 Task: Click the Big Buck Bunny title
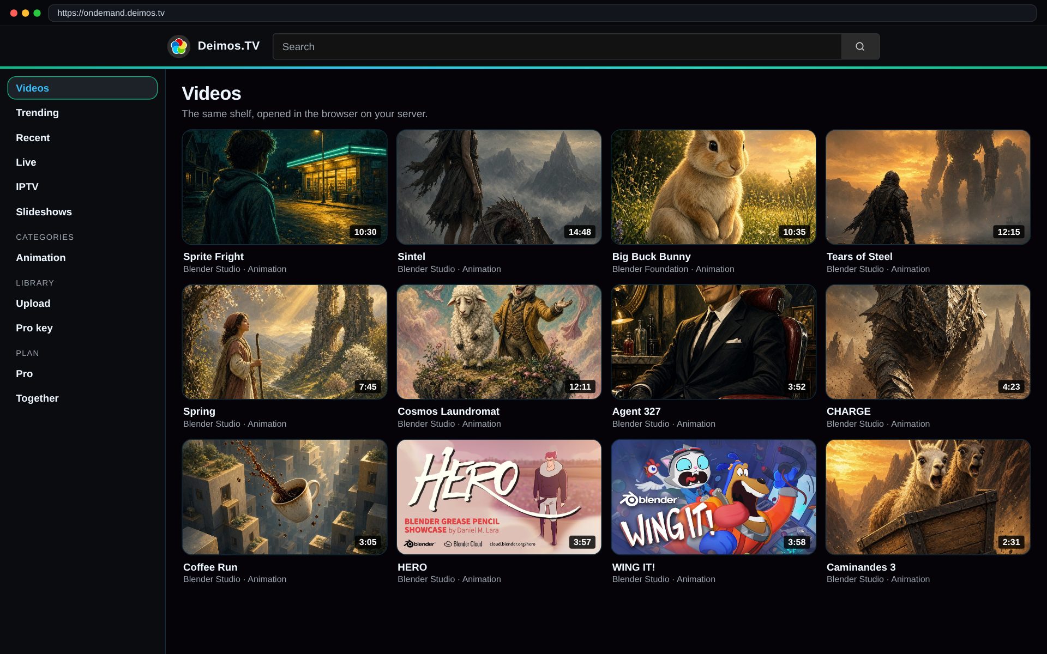click(x=651, y=256)
